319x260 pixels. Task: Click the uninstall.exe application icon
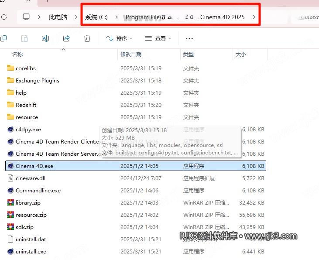[10, 251]
